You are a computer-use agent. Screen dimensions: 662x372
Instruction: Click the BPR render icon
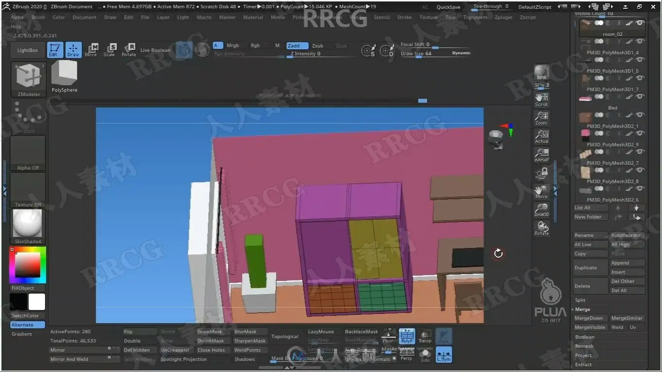pos(542,73)
